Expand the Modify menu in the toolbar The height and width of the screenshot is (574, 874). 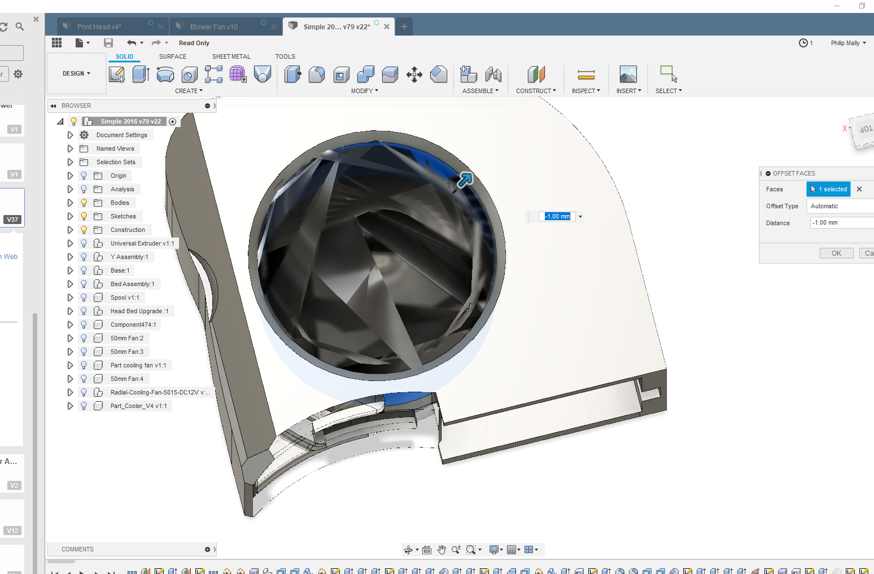(365, 90)
